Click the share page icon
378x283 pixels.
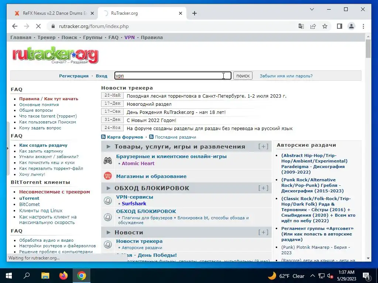(x=313, y=26)
